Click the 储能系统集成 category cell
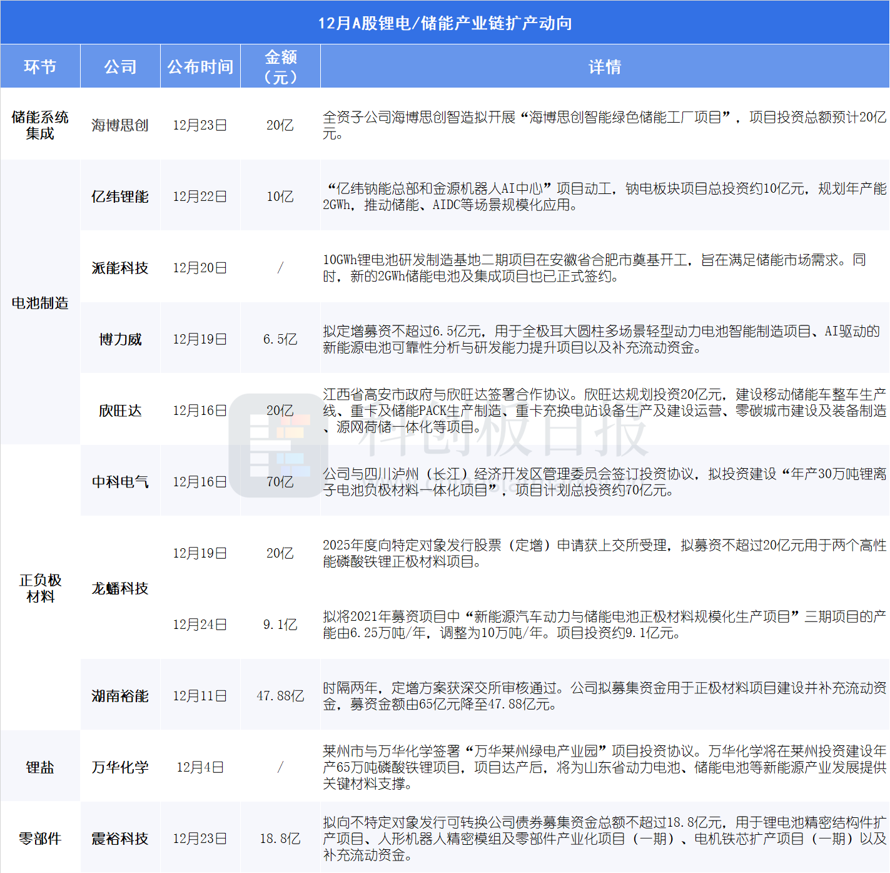Image resolution: width=890 pixels, height=873 pixels. coord(40,125)
